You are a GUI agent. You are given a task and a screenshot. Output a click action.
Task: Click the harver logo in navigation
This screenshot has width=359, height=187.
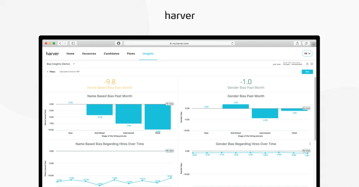point(53,54)
